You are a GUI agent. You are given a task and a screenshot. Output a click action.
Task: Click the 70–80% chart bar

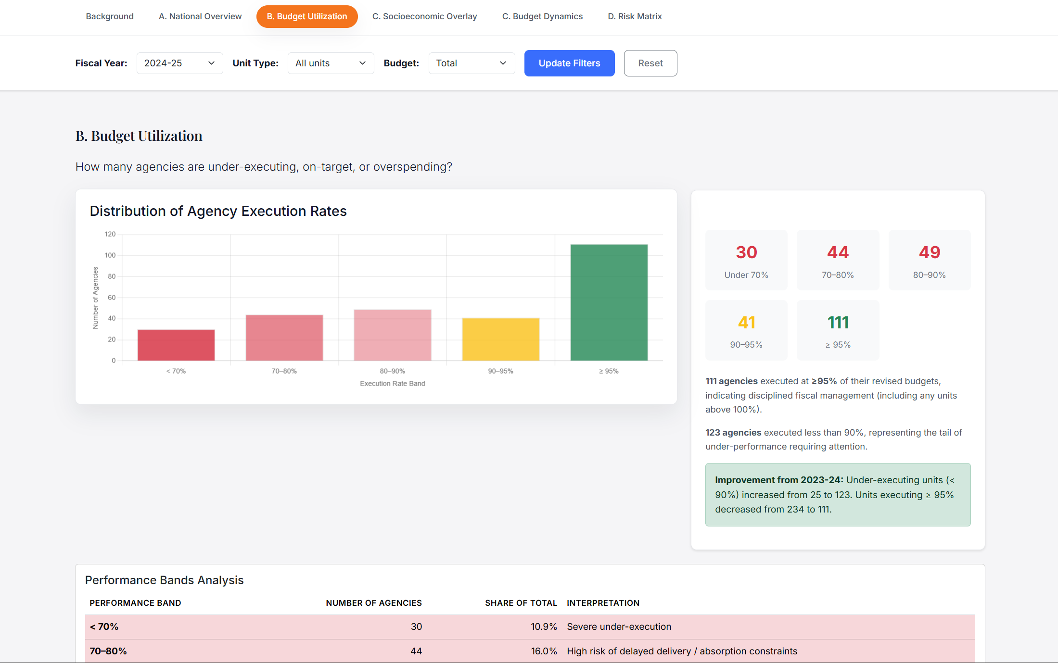pyautogui.click(x=284, y=338)
